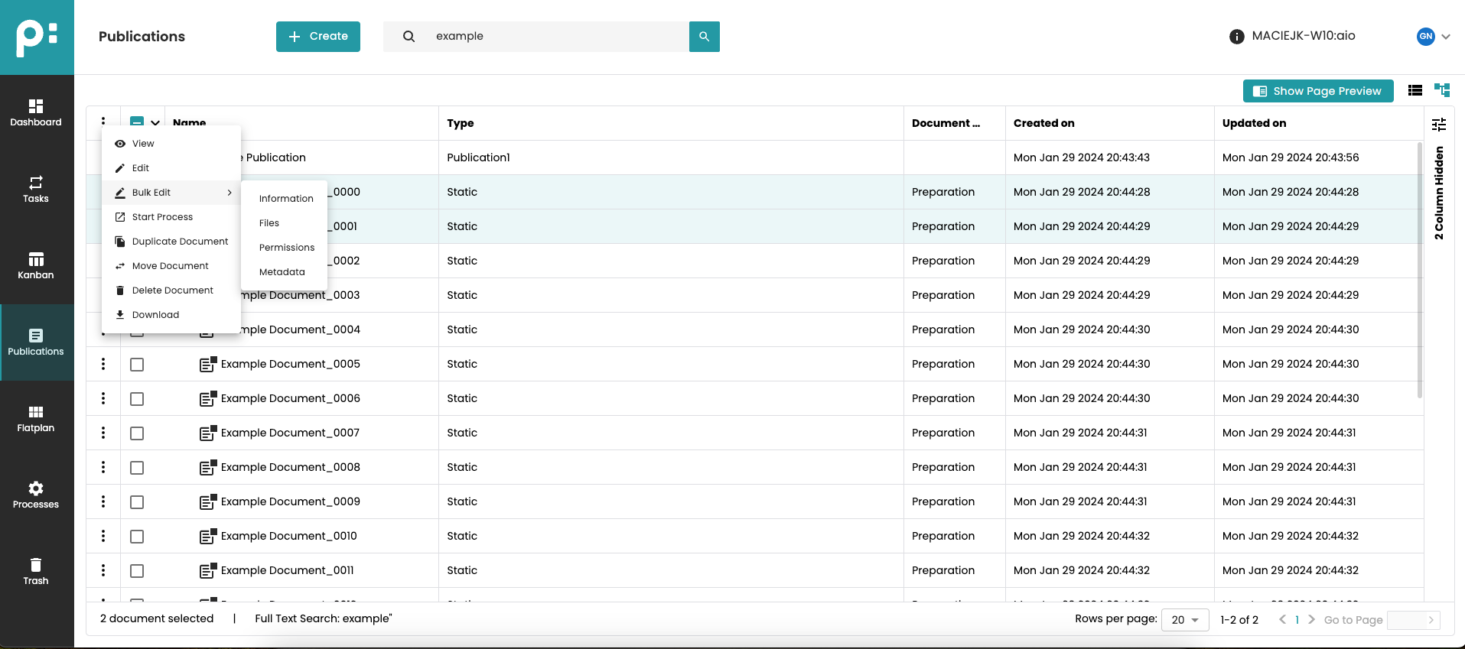Go to Tasks in the sidebar
Image resolution: width=1465 pixels, height=649 pixels.
pos(36,190)
